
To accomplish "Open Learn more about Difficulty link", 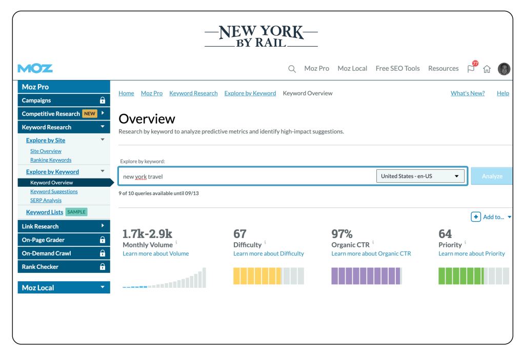I will click(268, 253).
